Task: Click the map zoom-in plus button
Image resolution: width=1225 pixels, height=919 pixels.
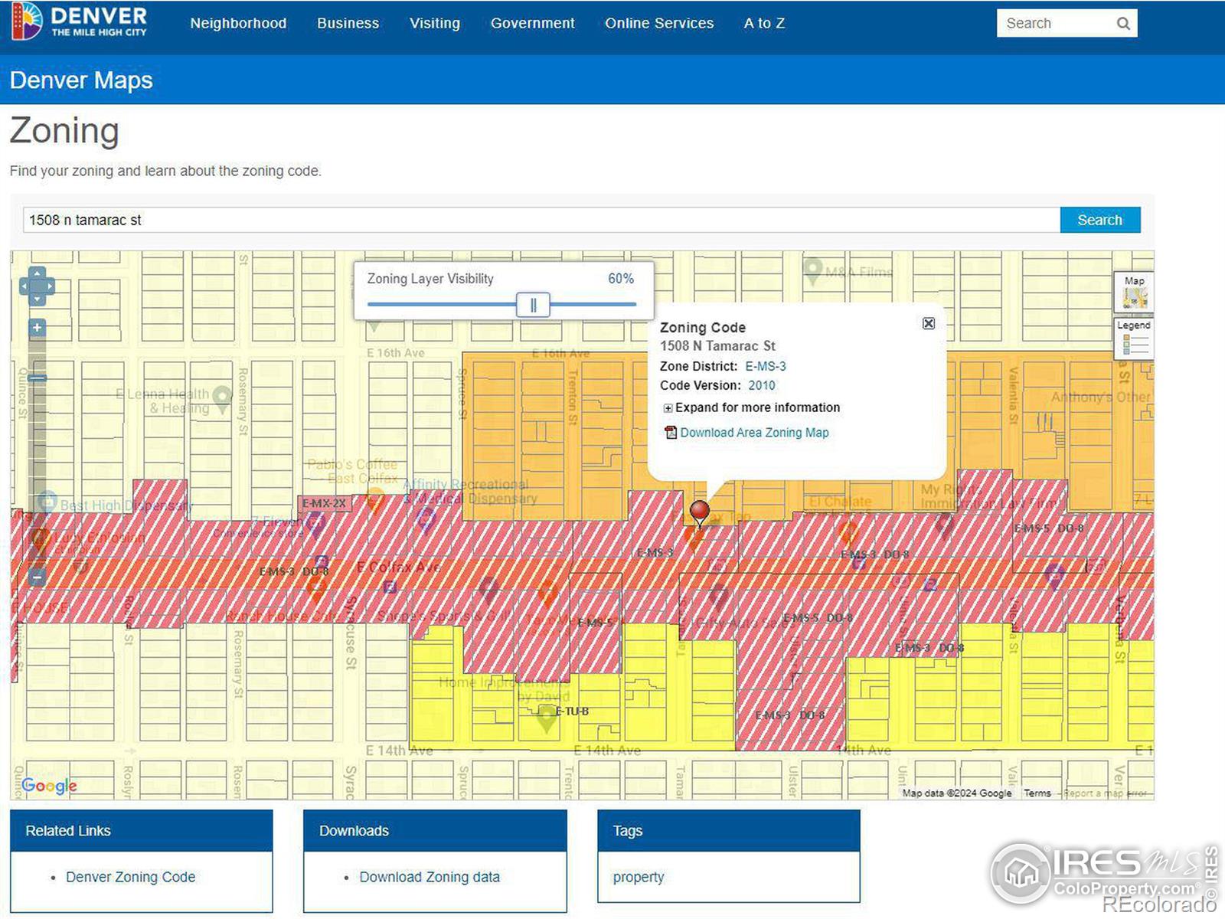Action: pos(37,328)
